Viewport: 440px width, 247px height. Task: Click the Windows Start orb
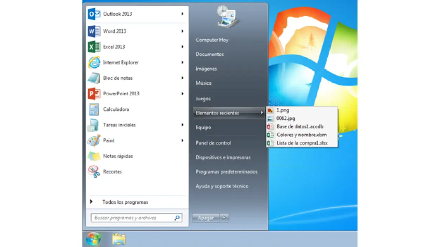pyautogui.click(x=93, y=239)
